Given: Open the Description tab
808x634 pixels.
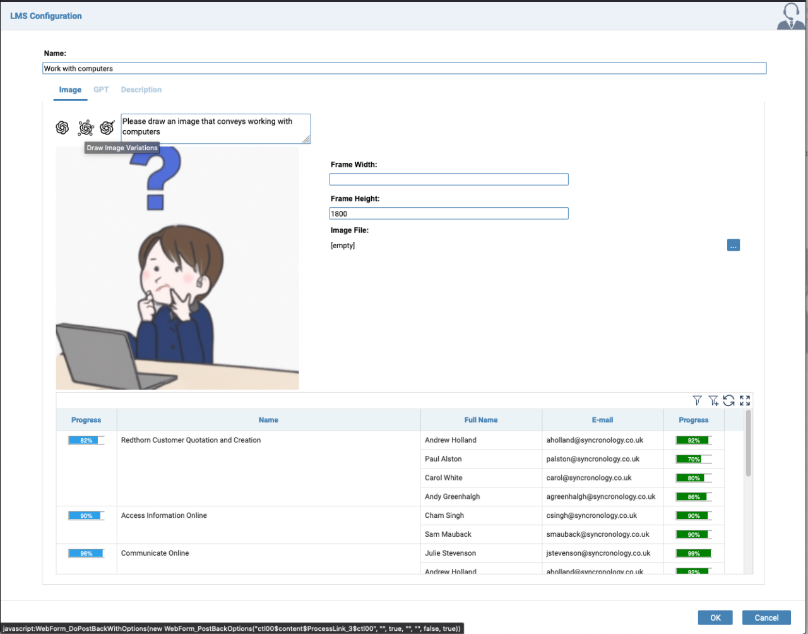Looking at the screenshot, I should [x=141, y=90].
